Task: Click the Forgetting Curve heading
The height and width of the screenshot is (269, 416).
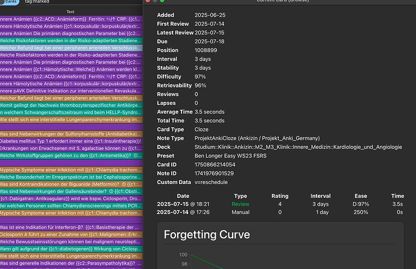Action: coord(207,235)
